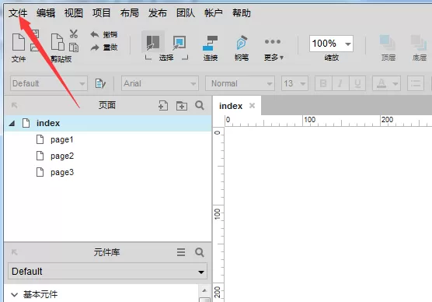Open the Normal font style dropdown
The height and width of the screenshot is (302, 432).
tap(240, 83)
